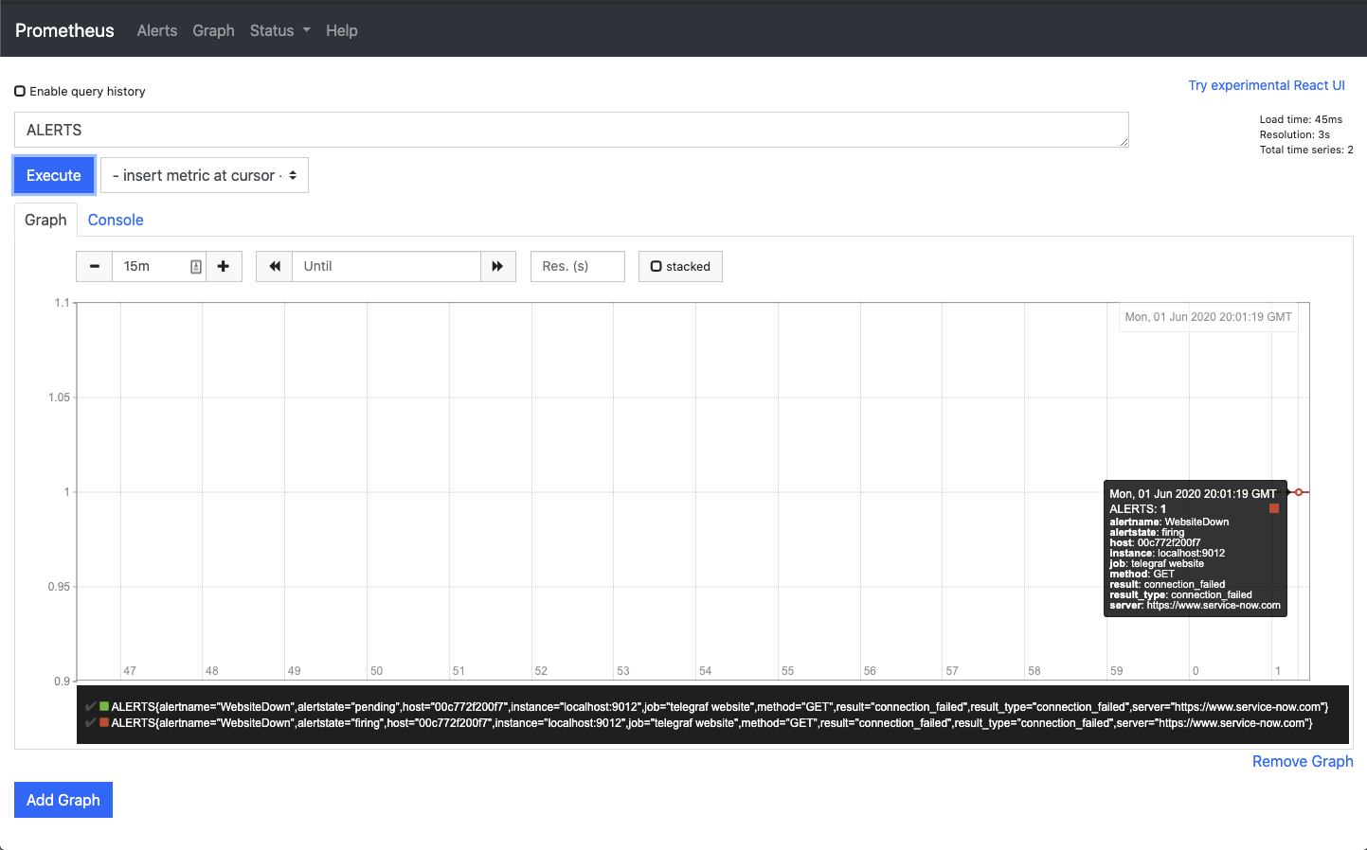The image size is (1367, 850).
Task: Click the Until time input field
Action: 386,266
